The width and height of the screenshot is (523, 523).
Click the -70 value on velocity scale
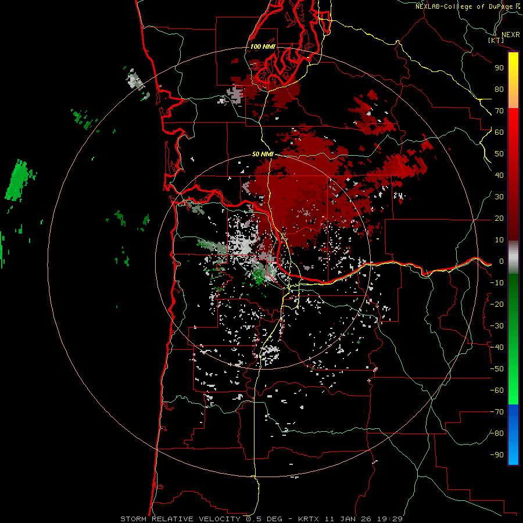(497, 412)
